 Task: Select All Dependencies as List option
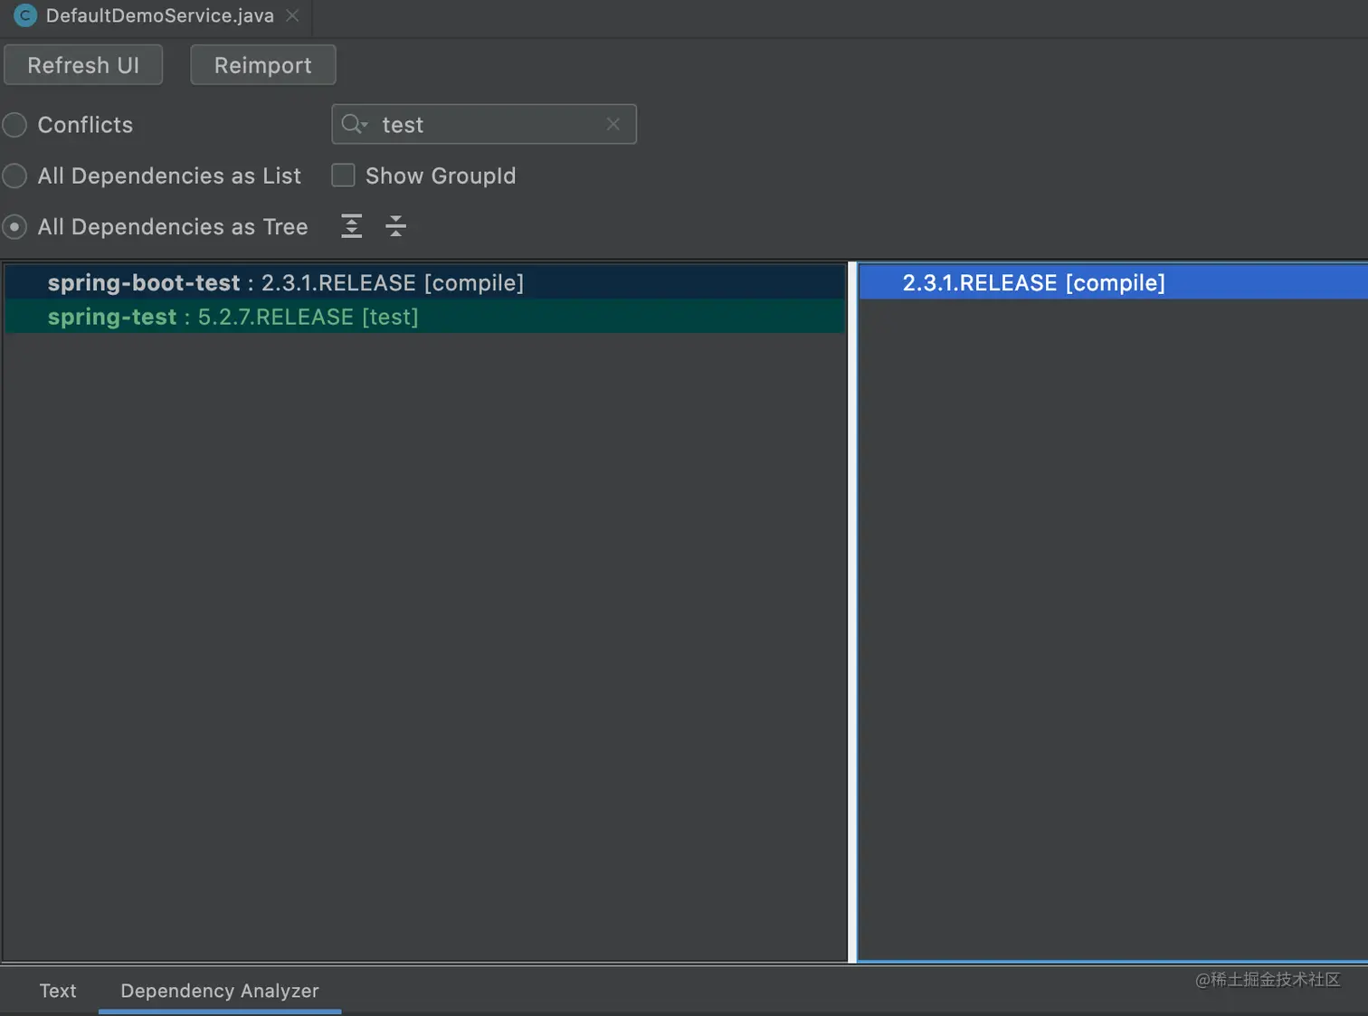coord(14,176)
